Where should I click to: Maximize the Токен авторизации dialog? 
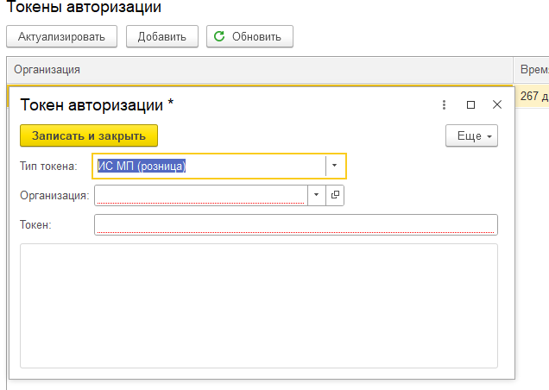(471, 104)
